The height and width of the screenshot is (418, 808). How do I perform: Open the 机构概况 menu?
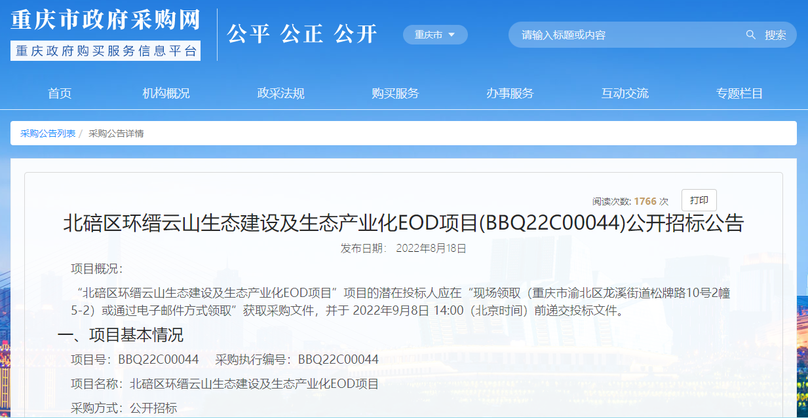[166, 93]
